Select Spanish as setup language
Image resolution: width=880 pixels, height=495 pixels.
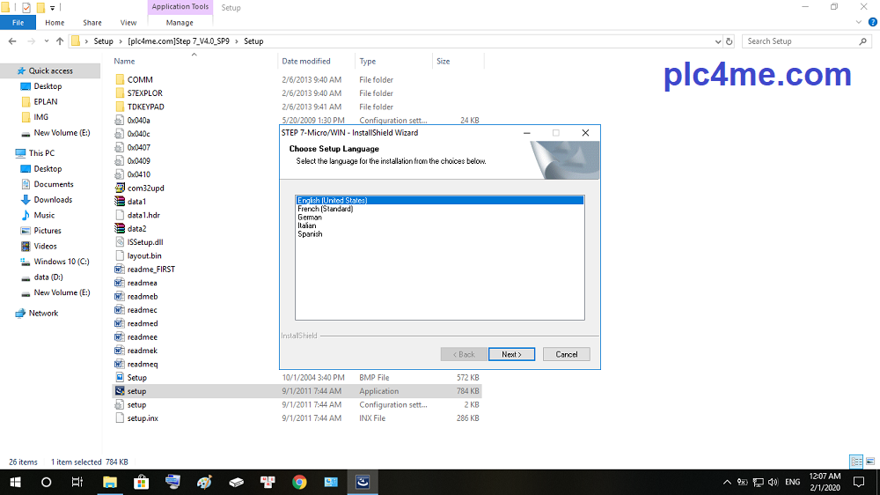(x=310, y=234)
